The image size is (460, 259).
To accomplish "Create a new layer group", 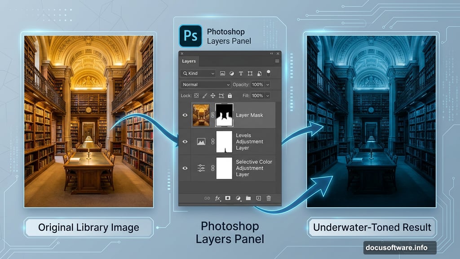I will [248, 198].
